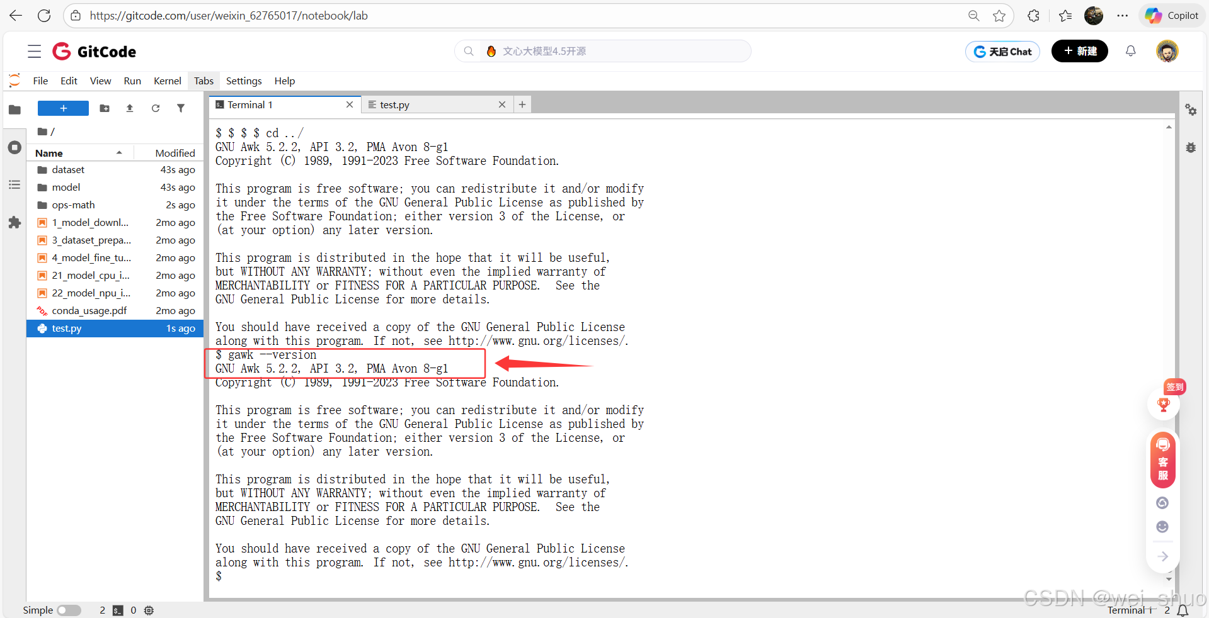Open the user avatar menu
Image resolution: width=1209 pixels, height=618 pixels.
pyautogui.click(x=1167, y=51)
